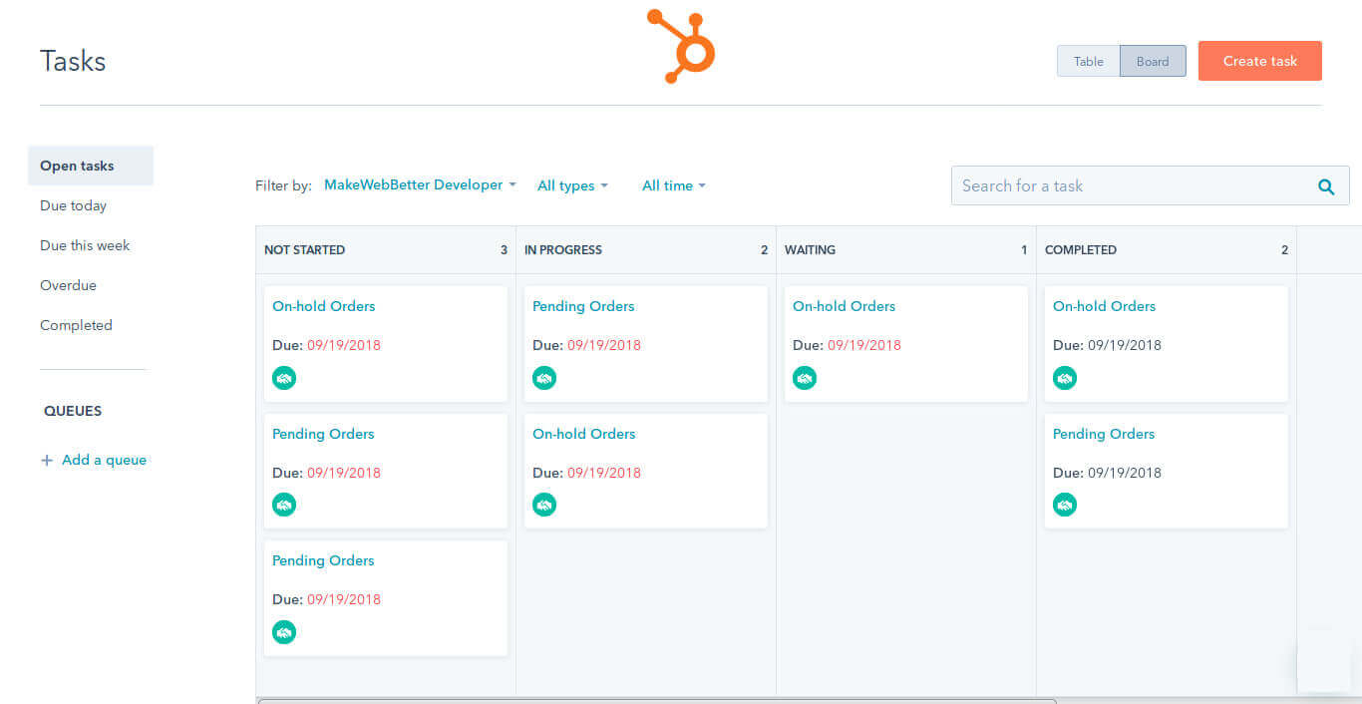Click the plus icon beside Add a queue

[46, 460]
